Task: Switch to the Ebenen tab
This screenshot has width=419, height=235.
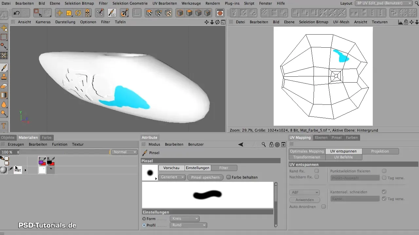Action: click(321, 137)
